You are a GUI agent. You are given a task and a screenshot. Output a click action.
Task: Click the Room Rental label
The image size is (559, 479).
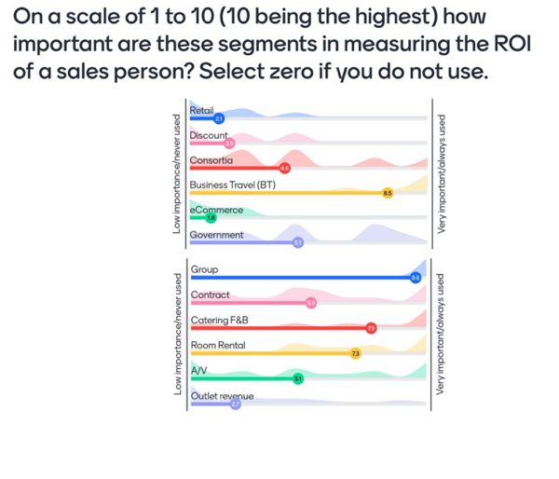tap(218, 345)
